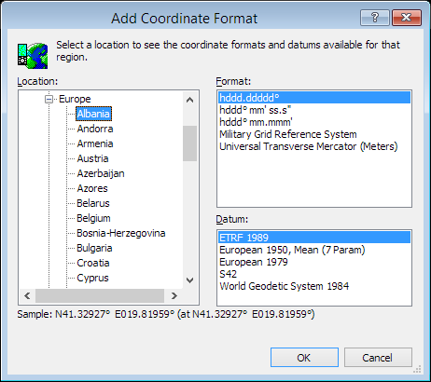Click the horizontal scroll left arrow
Screen dimensions: 431x382
(x=27, y=295)
